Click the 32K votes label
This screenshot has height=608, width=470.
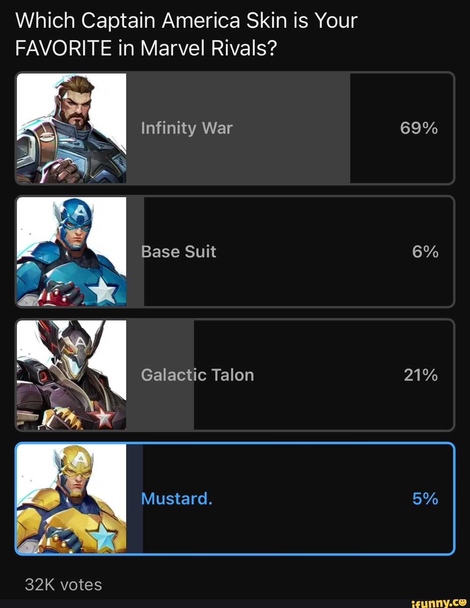point(64,585)
